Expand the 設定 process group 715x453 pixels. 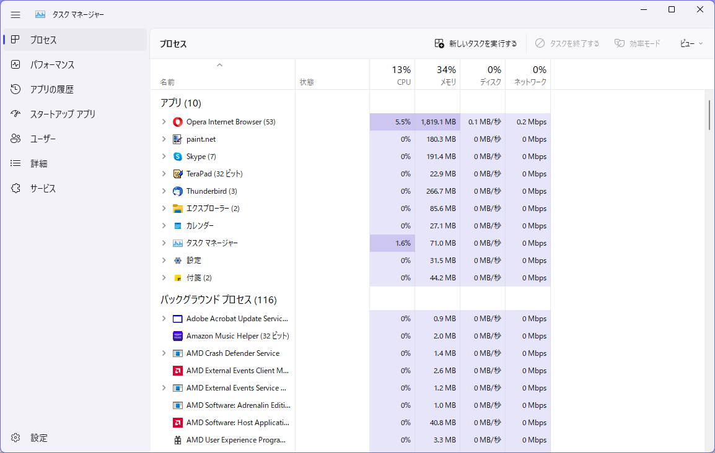164,260
